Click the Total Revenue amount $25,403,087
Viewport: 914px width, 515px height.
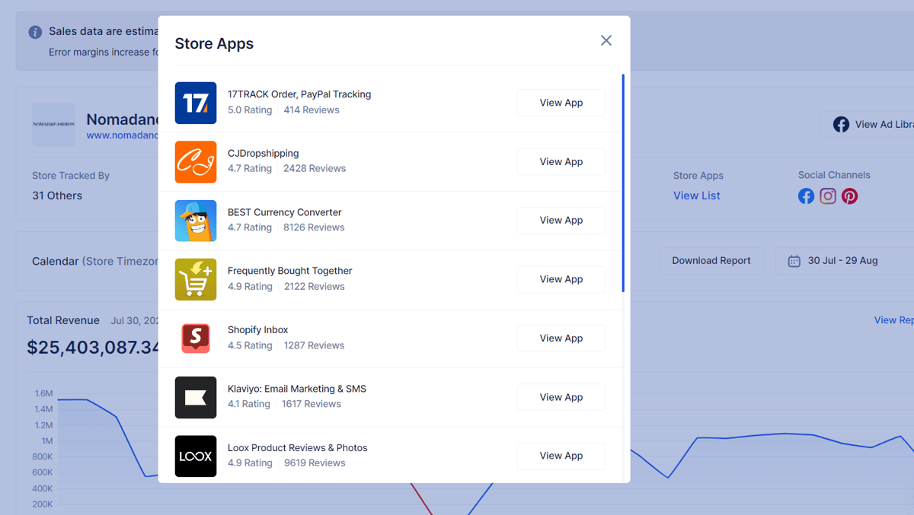coord(93,348)
